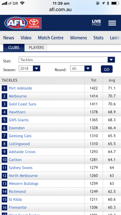The width and height of the screenshot is (121, 215).
Task: Switch to the PLAYERS tab
Action: click(x=36, y=48)
